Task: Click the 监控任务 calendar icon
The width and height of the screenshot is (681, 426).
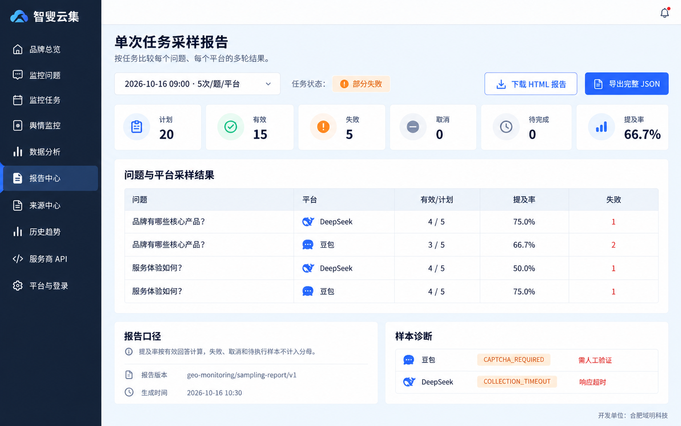Action: tap(18, 100)
